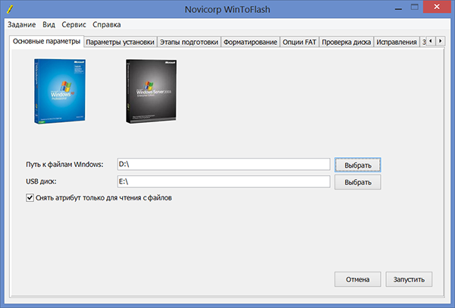
Task: Switch to the Основные параметры tab
Action: tap(46, 42)
